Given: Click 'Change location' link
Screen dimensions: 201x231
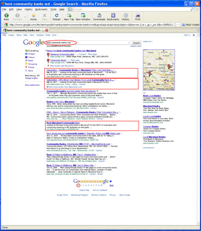Looking at the screenshot, I should [31, 78].
